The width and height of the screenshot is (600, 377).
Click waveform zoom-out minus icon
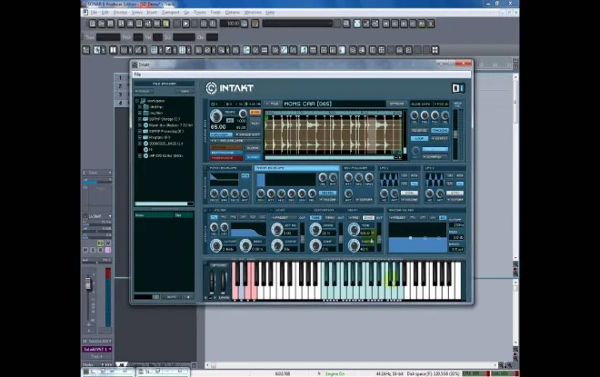(x=396, y=157)
